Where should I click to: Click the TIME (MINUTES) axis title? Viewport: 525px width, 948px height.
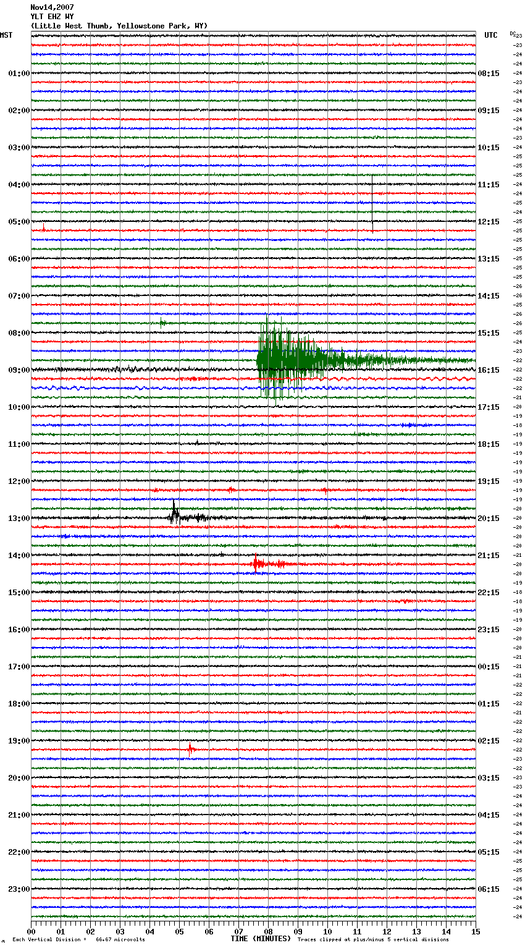click(261, 939)
